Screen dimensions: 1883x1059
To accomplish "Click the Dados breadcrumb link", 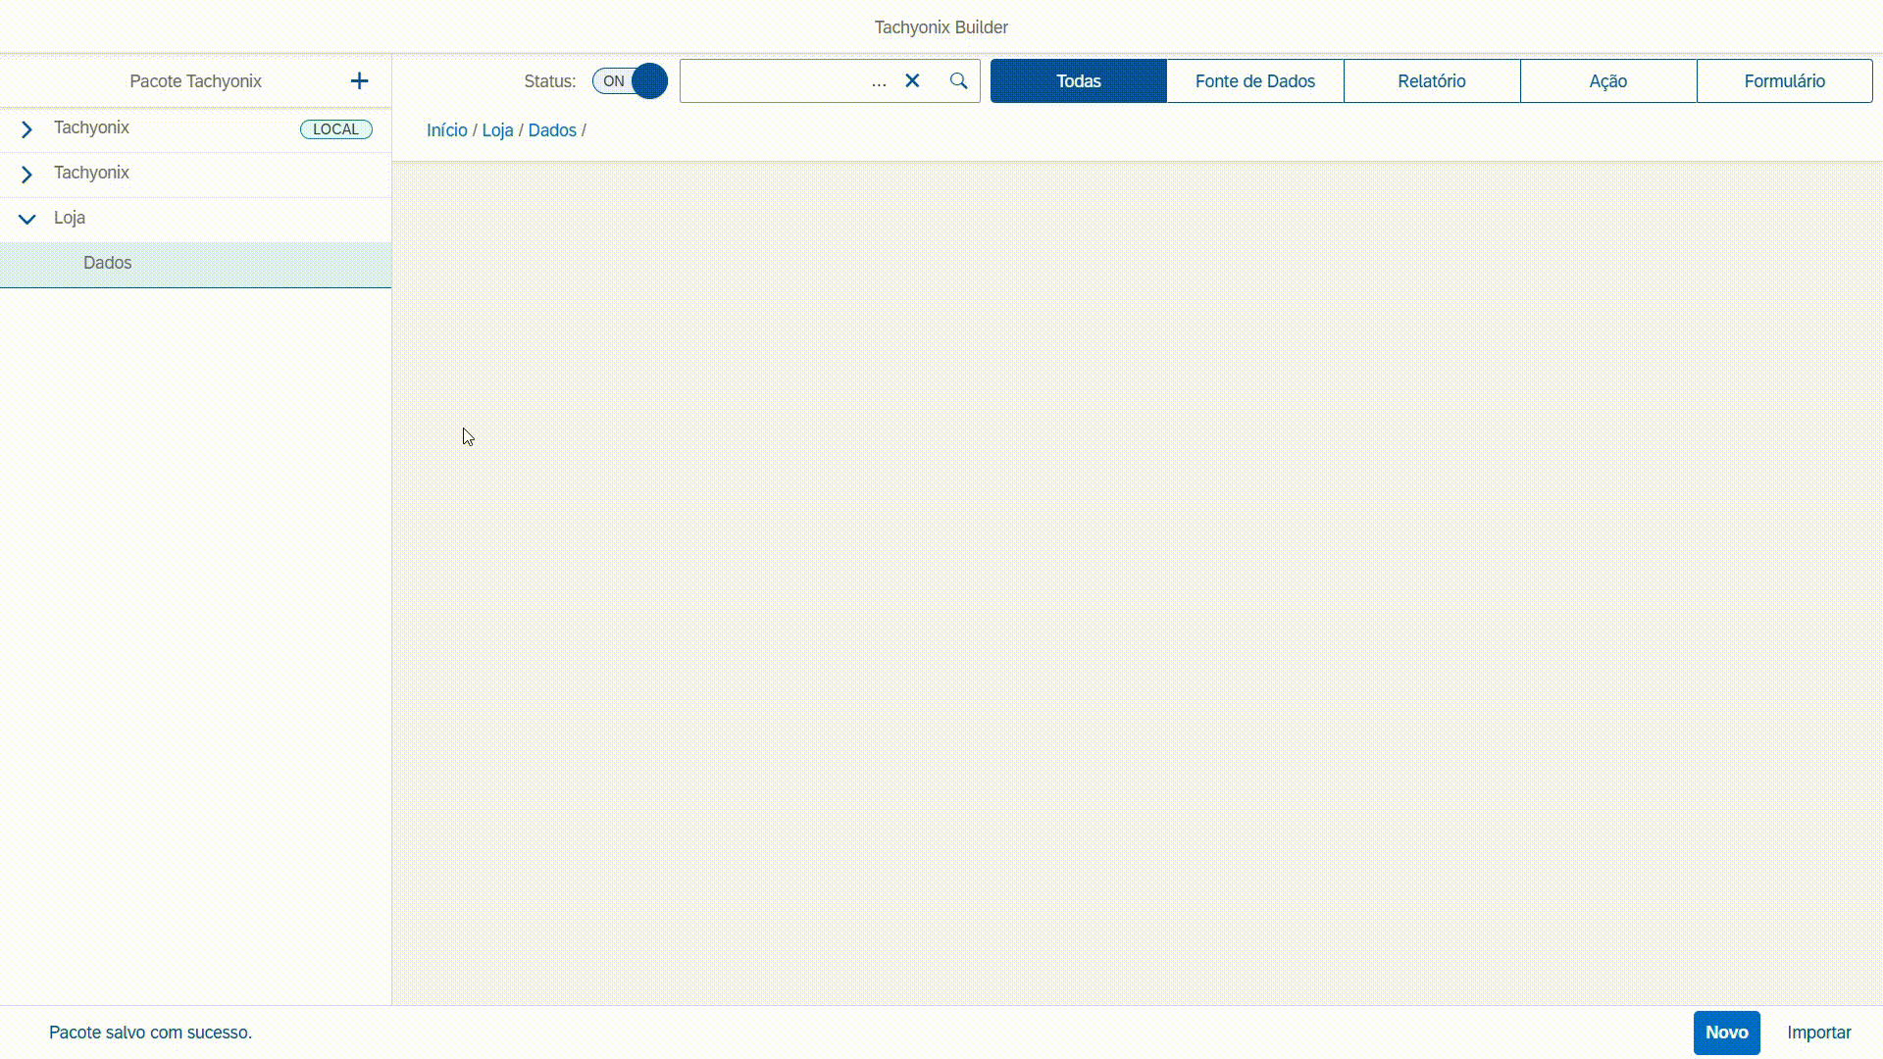I will click(552, 130).
